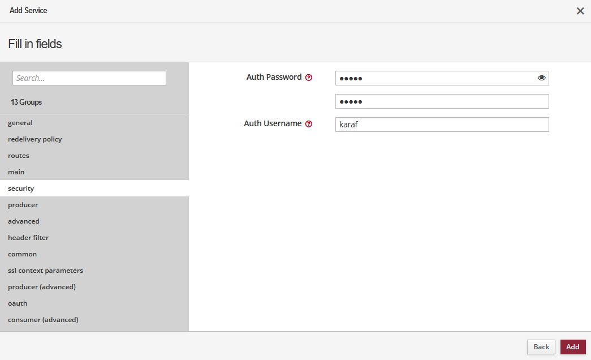Open help for Auth Password field

[309, 77]
